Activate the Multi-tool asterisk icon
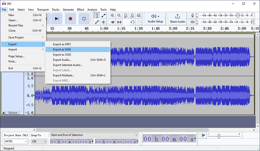 click(103, 22)
